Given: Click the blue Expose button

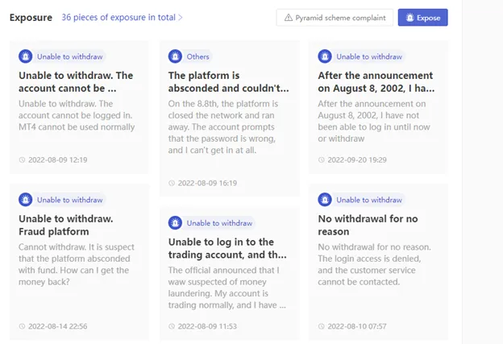Looking at the screenshot, I should 423,17.
